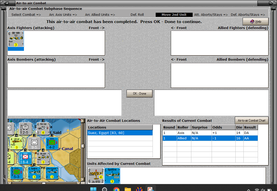This screenshot has width=277, height=191.
Task: Open the taskbar search
Action: click(x=105, y=189)
